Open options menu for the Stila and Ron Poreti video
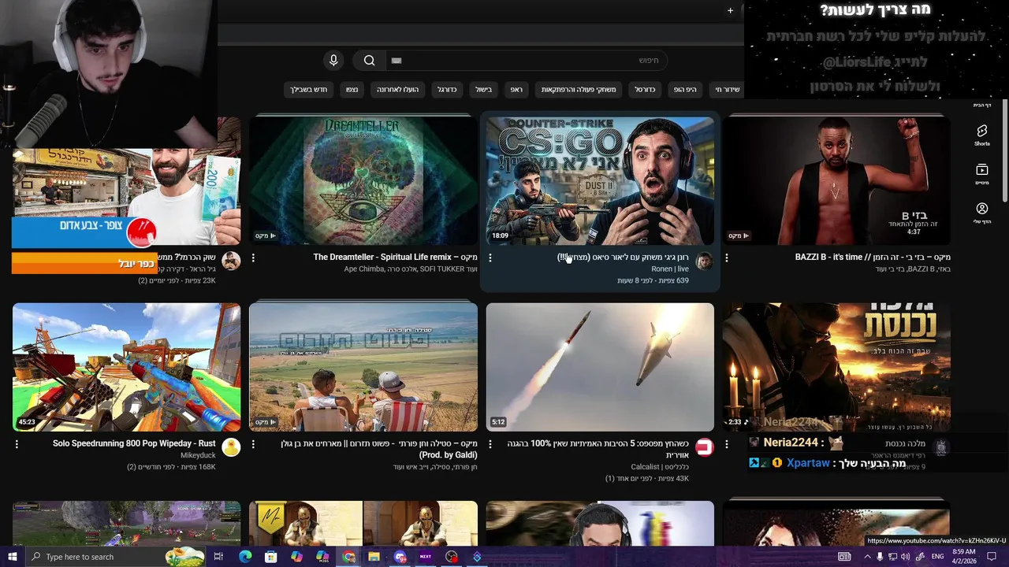The image size is (1009, 567). (x=253, y=444)
